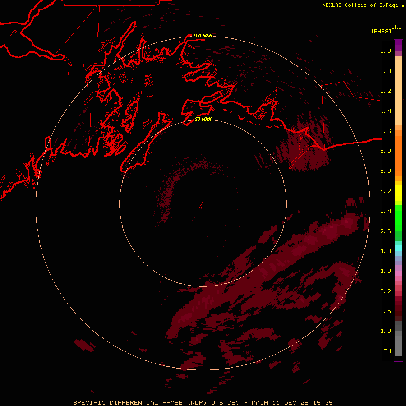
Task: Click the small red island outline near radar center
Action: pyautogui.click(x=202, y=205)
